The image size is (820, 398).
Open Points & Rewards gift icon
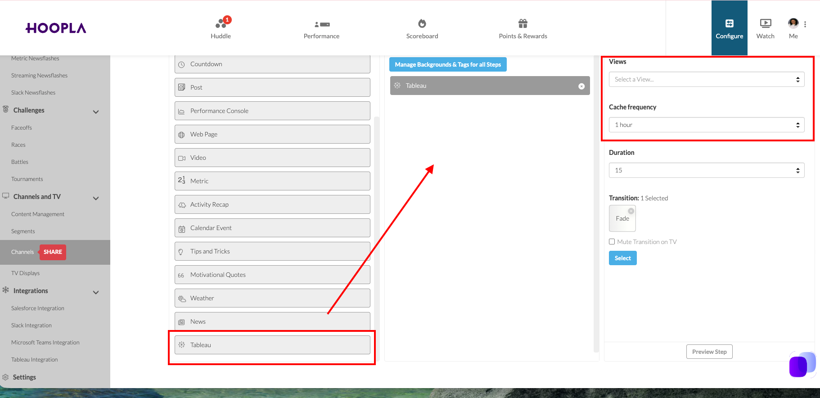pos(523,23)
